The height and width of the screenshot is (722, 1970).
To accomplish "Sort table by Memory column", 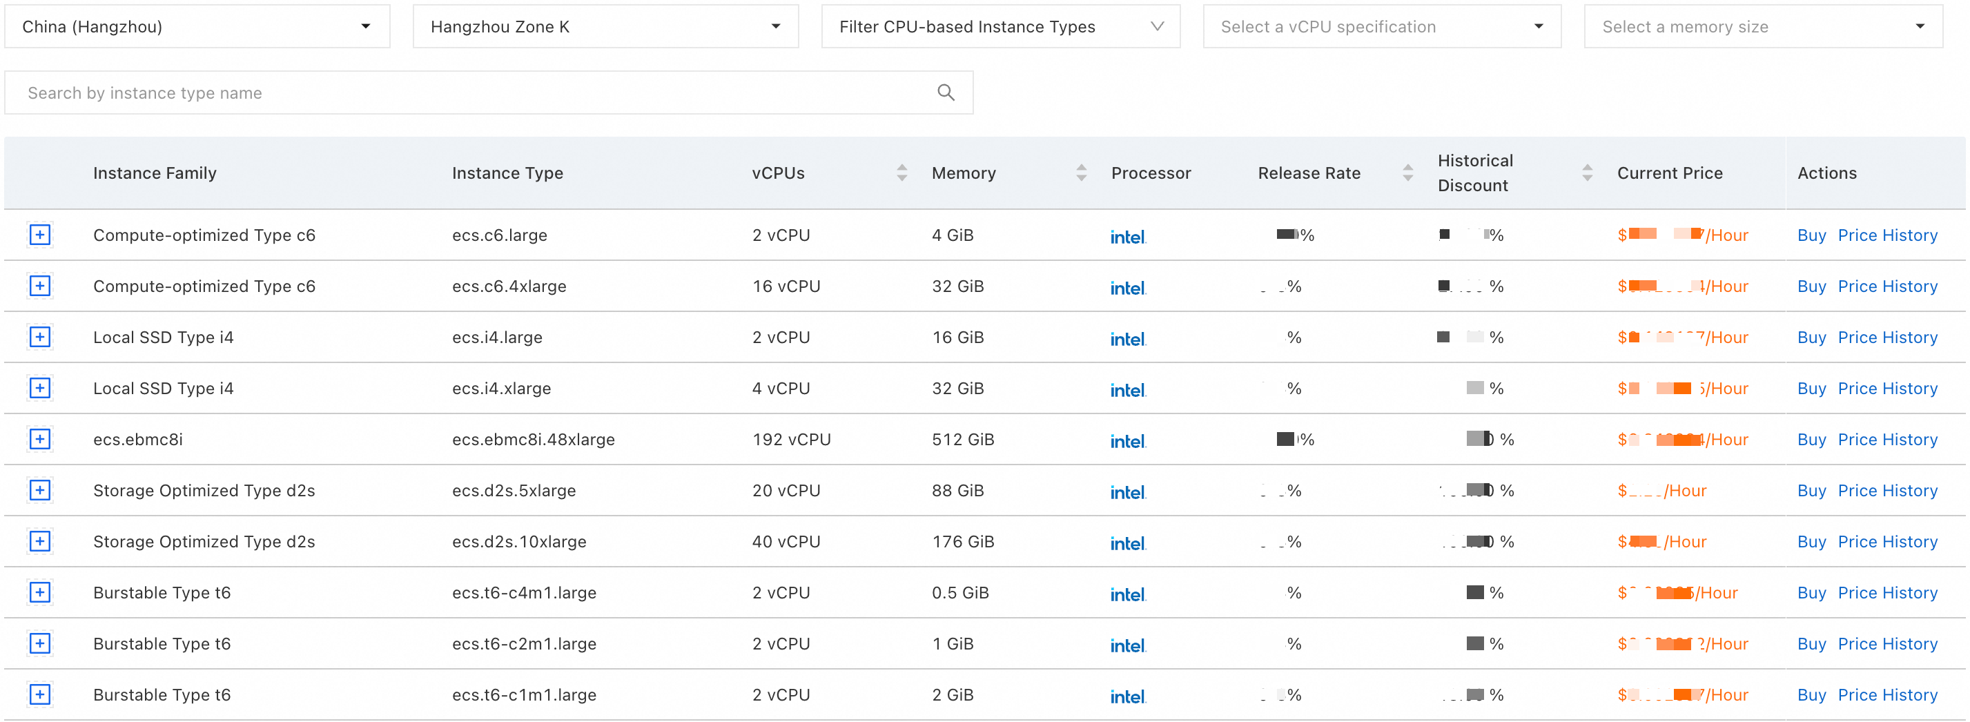I will (1080, 173).
